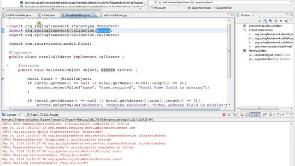Switch to the Tasks view tab
This screenshot has height=166, width=295.
32,115
